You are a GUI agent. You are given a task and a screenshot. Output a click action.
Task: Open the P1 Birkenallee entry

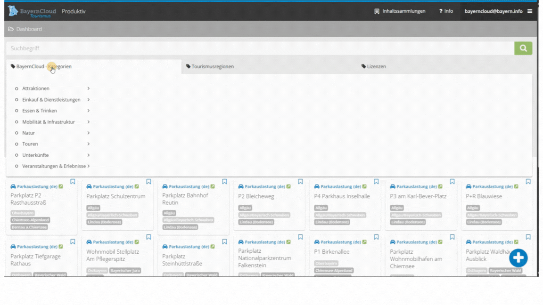[x=332, y=252]
